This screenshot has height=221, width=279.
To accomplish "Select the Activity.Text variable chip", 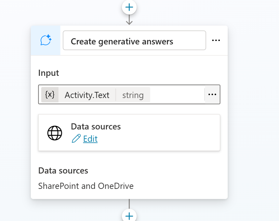I will coord(87,95).
